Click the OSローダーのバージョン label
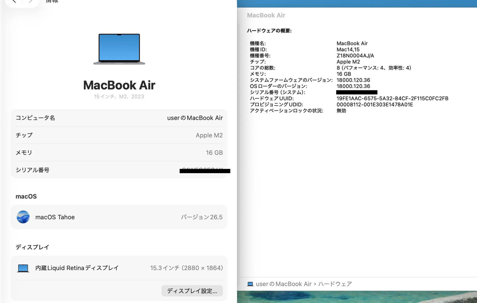 (279, 86)
